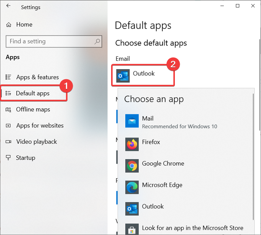Click the Firefox icon in app list
This screenshot has width=261, height=235.
click(132, 144)
